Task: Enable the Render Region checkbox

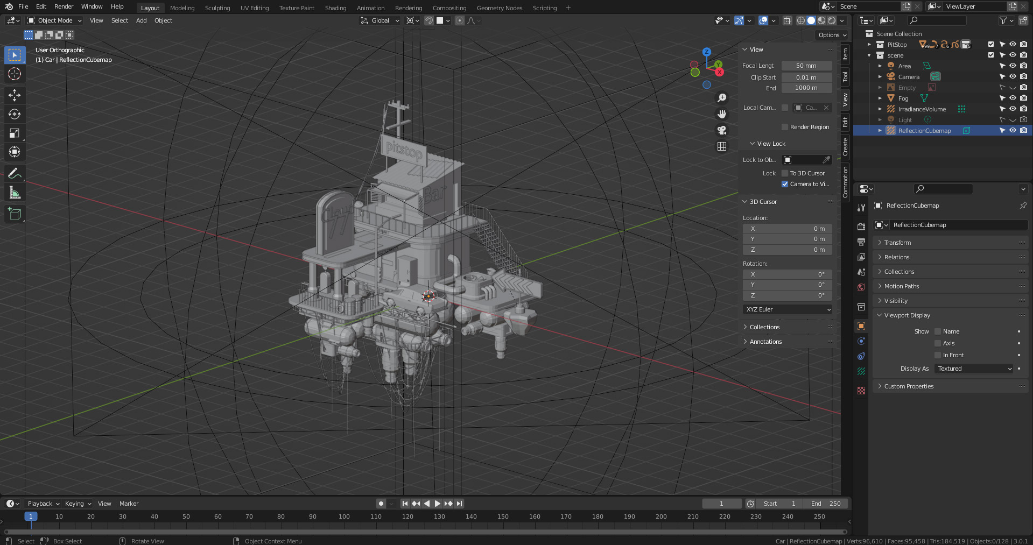Action: (x=785, y=127)
